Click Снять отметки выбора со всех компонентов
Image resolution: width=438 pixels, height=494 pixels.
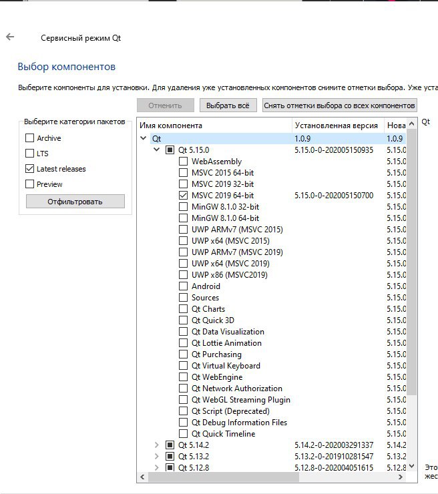click(x=340, y=105)
